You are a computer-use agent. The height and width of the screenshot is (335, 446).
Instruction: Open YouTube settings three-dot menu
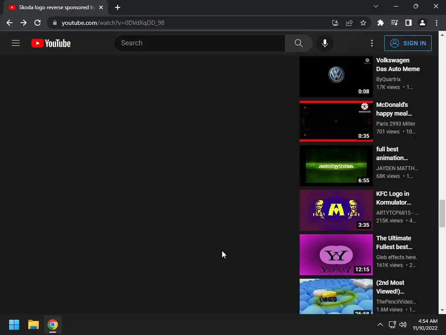coord(372,43)
